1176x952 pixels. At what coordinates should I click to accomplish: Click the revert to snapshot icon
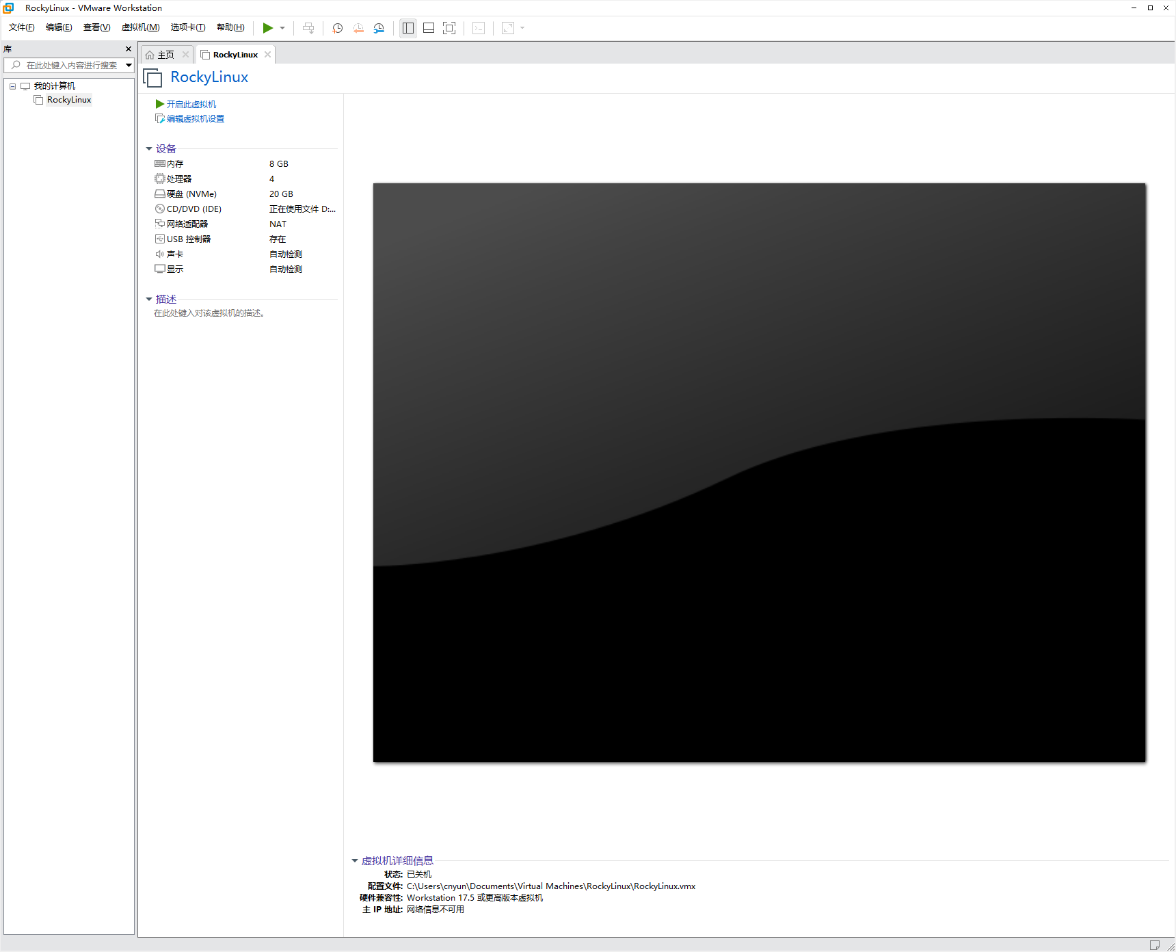(358, 28)
